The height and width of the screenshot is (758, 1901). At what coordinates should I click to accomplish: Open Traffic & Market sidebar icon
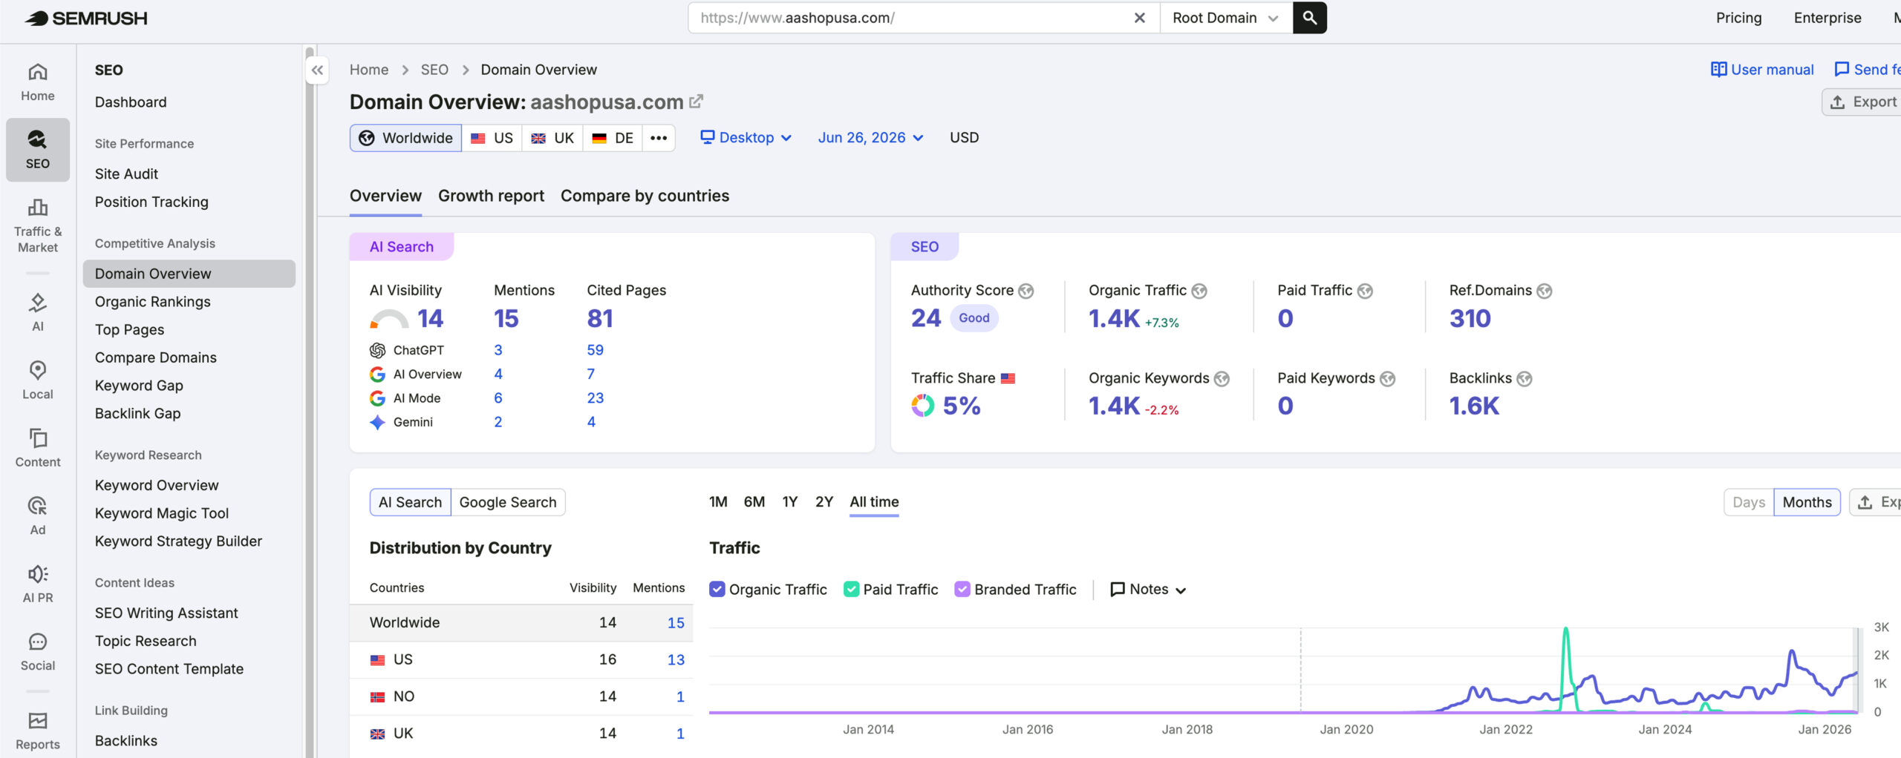(38, 225)
